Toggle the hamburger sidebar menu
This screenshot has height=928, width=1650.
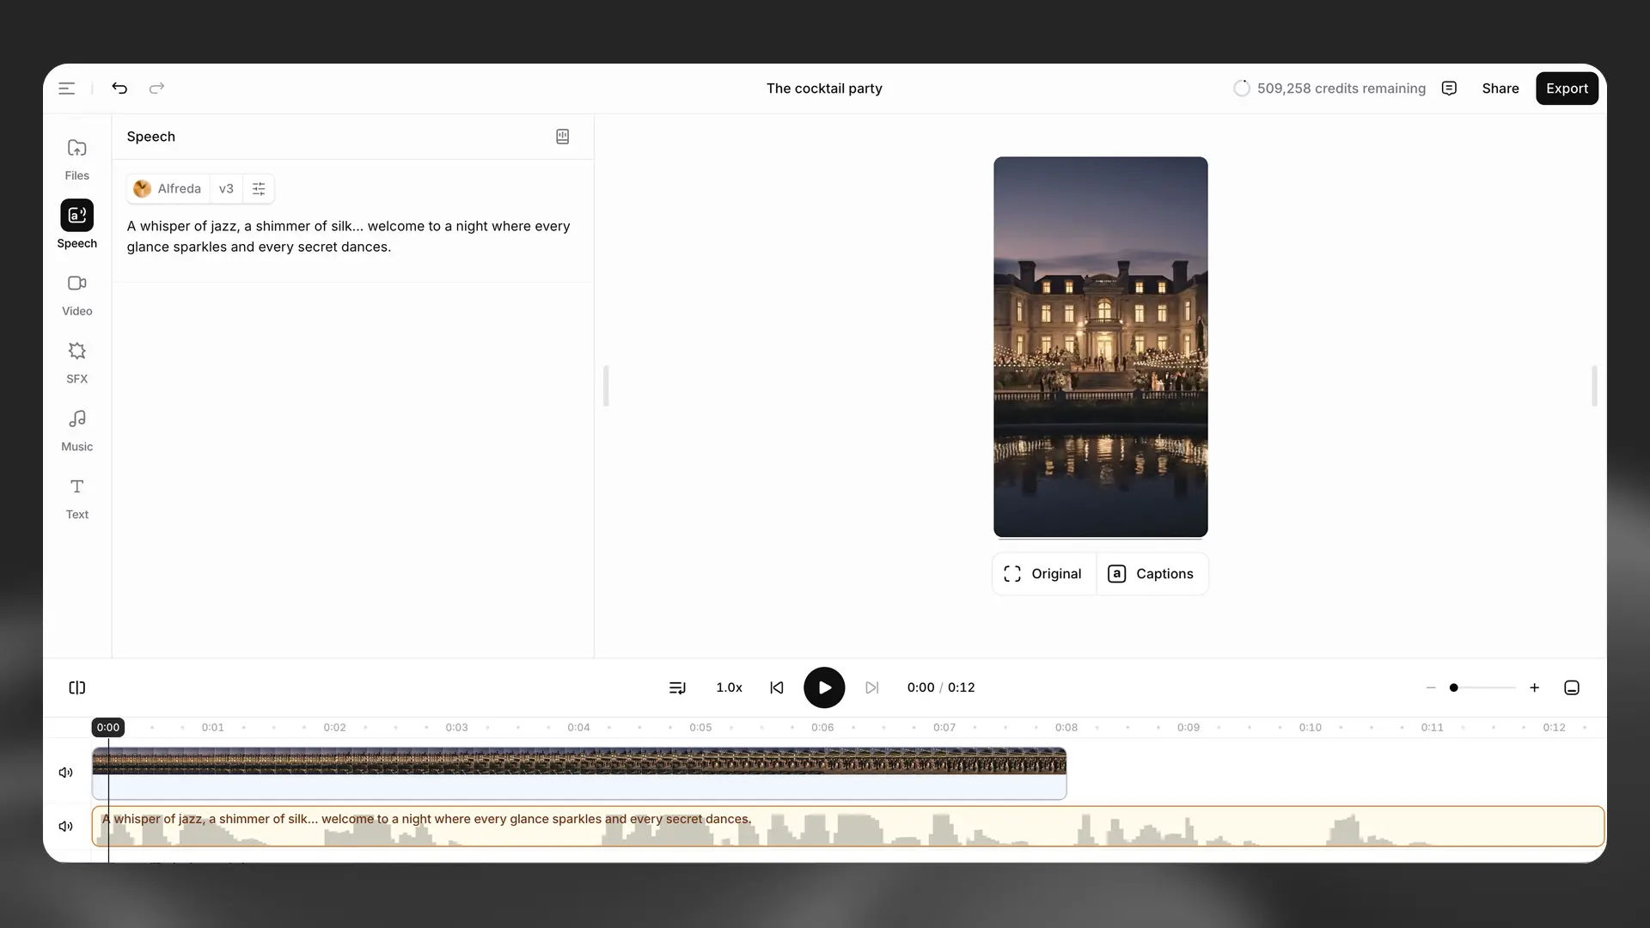coord(67,89)
